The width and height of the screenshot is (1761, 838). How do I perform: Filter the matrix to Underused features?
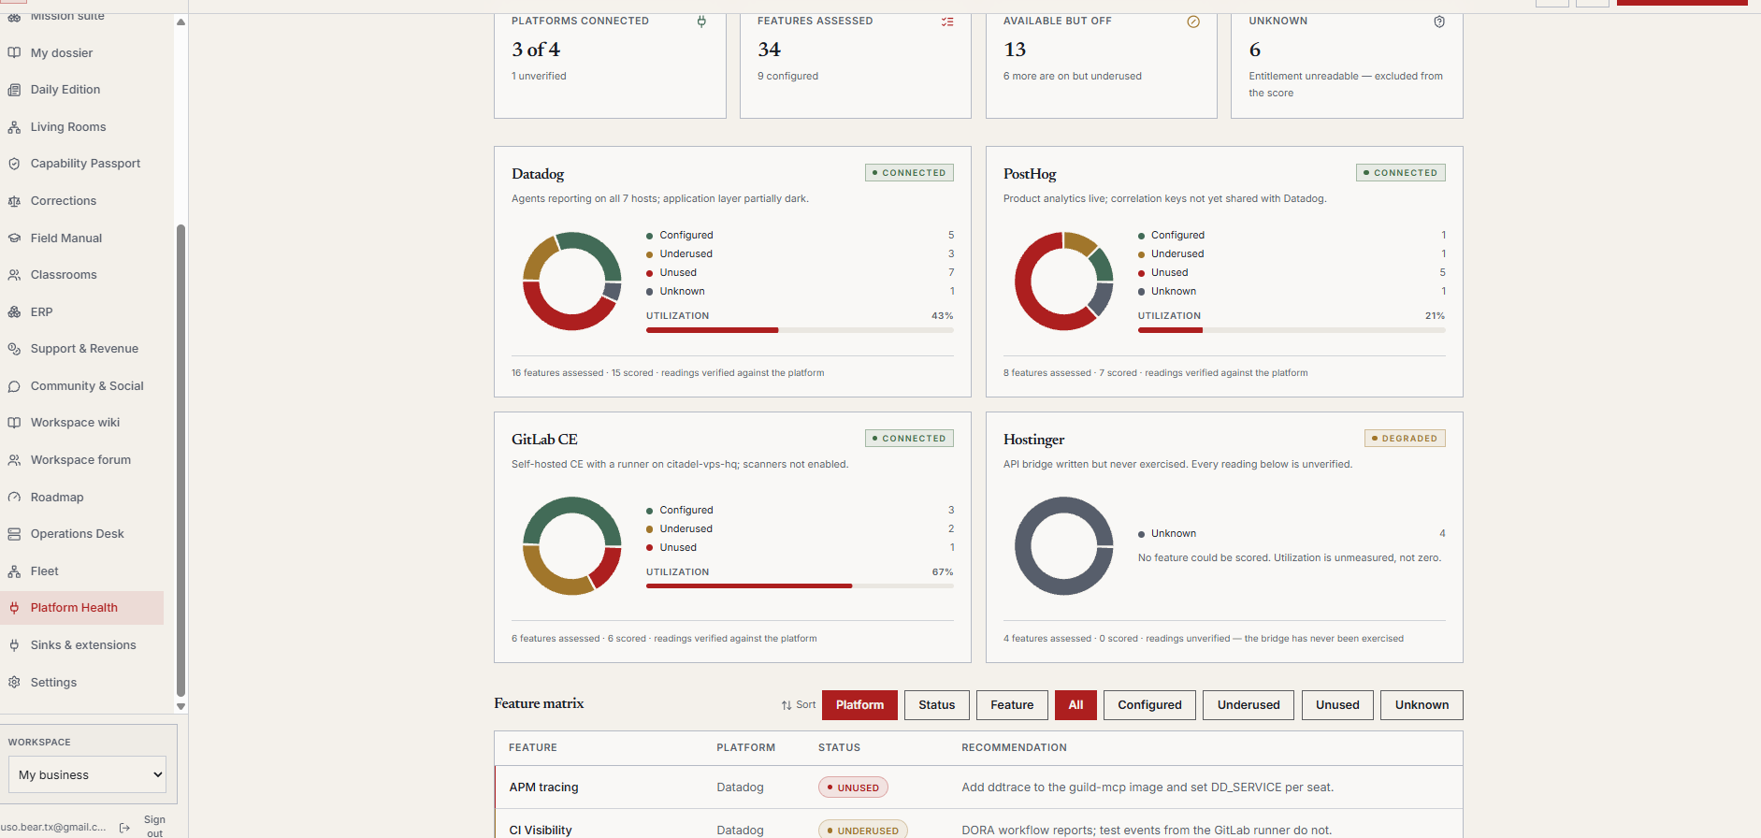[x=1249, y=705]
